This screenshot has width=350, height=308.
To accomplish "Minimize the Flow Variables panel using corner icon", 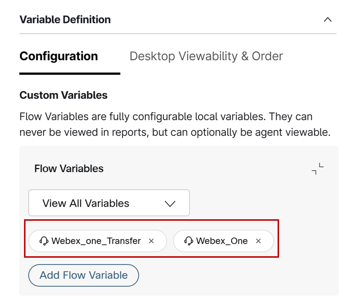I will coord(317,169).
